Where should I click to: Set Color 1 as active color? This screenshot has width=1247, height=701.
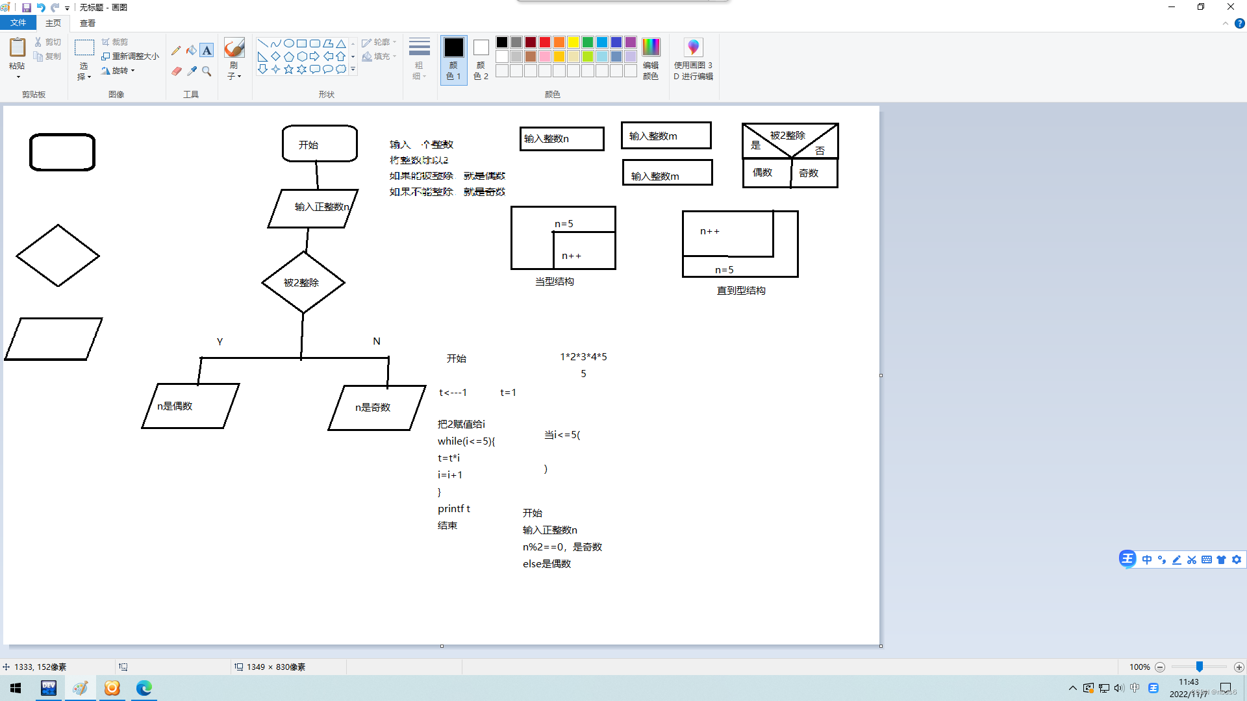click(453, 58)
